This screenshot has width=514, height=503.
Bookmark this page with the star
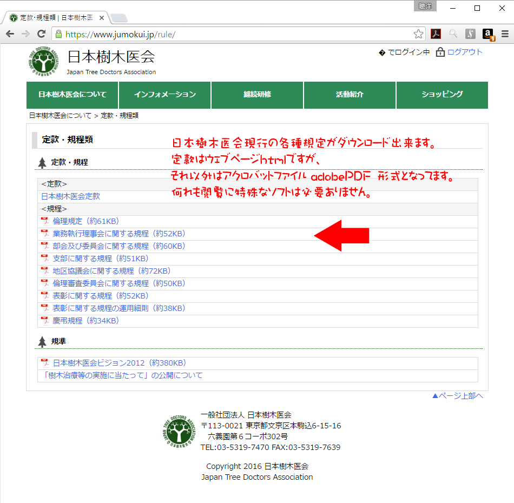pos(418,34)
